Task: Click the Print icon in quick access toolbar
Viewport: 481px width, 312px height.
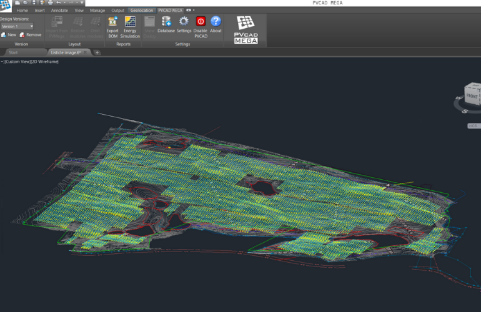Action: click(50, 3)
